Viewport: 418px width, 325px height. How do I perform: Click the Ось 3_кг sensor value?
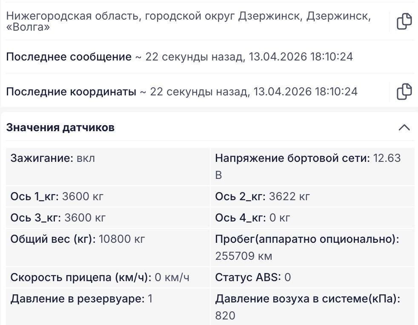(x=85, y=218)
